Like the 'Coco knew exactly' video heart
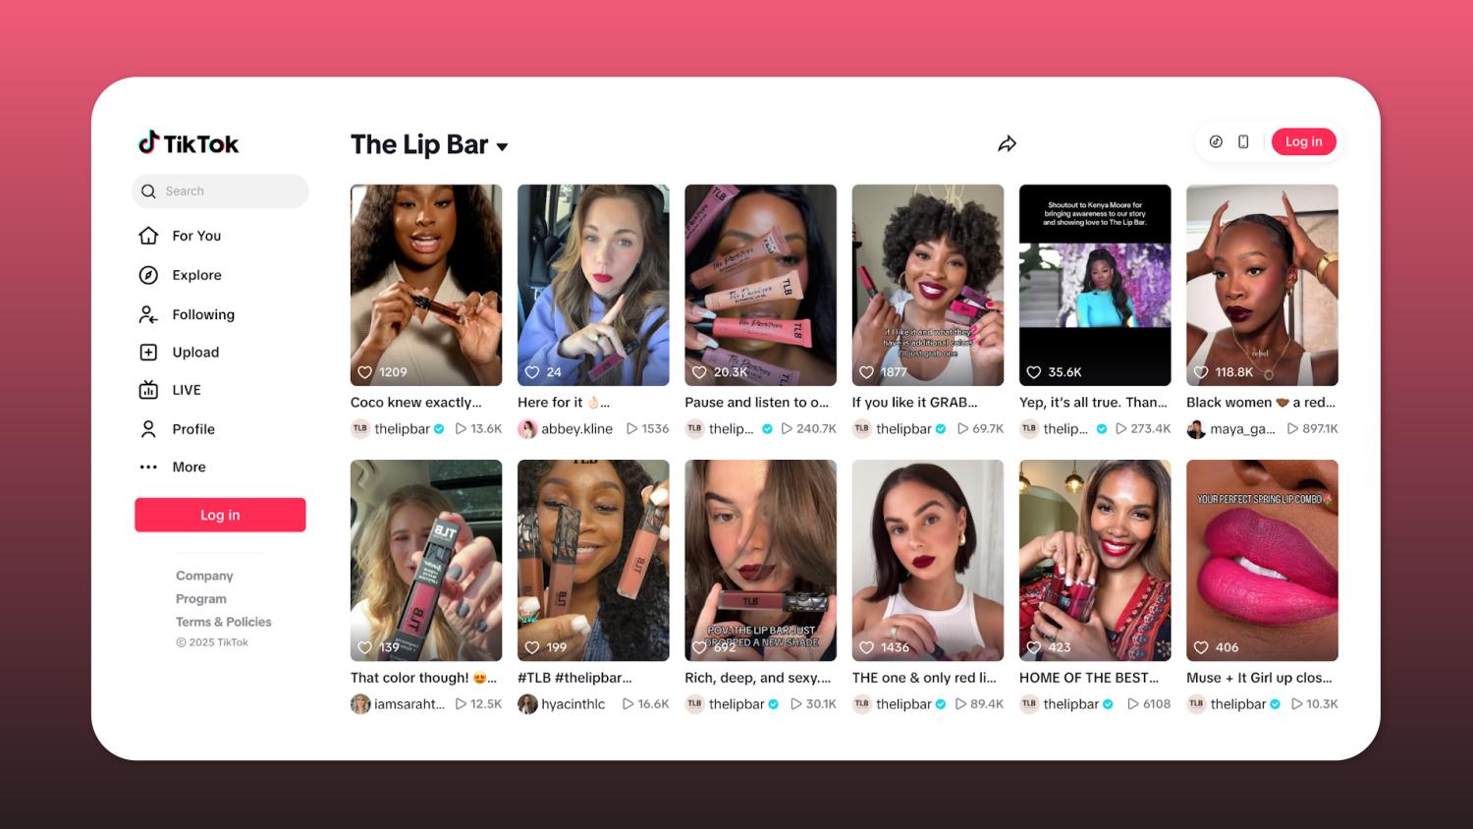Viewport: 1473px width, 829px height. pos(364,372)
